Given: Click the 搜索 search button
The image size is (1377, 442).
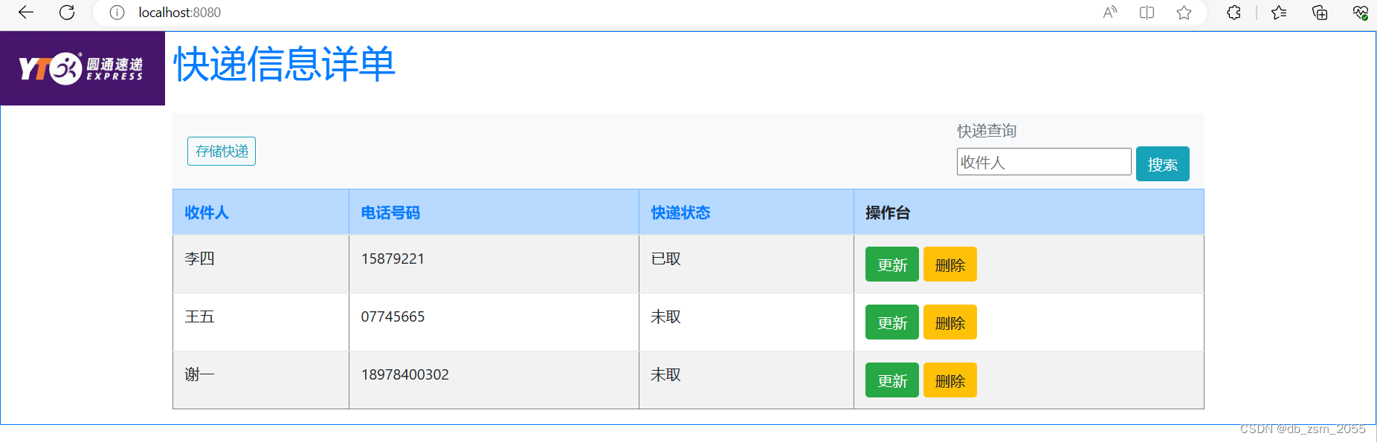Looking at the screenshot, I should (x=1163, y=164).
